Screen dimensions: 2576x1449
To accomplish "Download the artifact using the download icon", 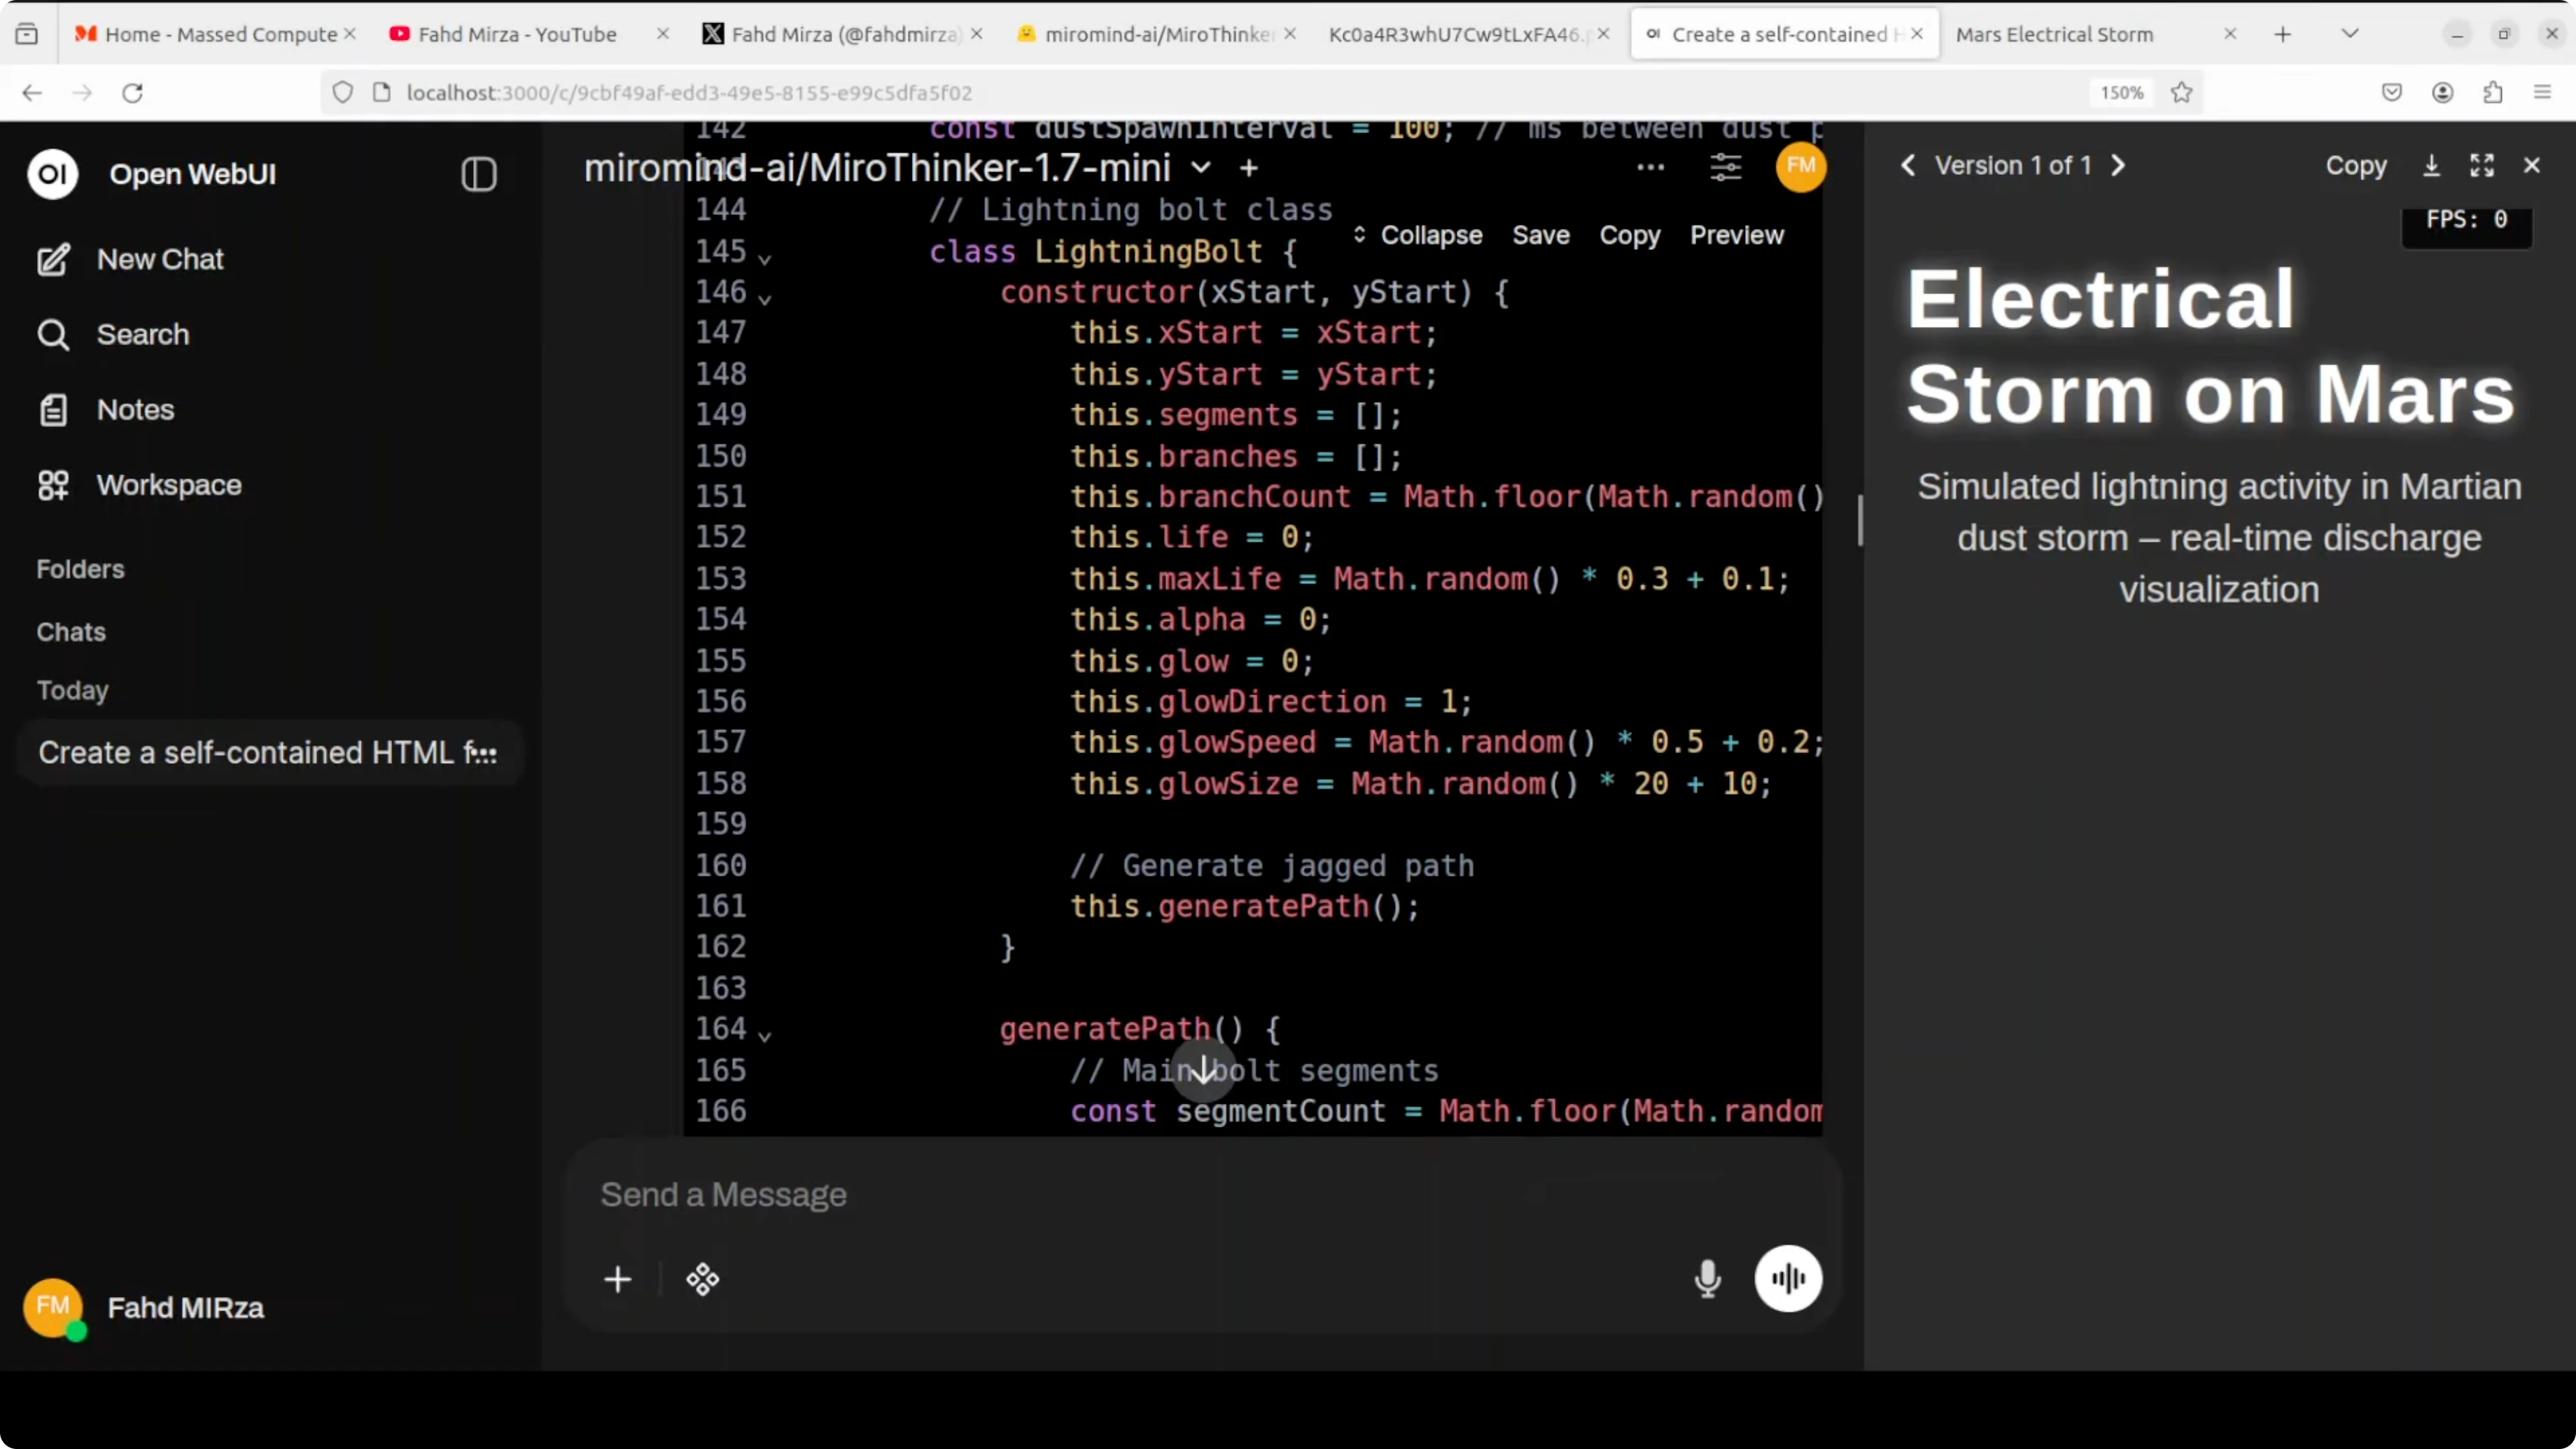I will click(2432, 165).
